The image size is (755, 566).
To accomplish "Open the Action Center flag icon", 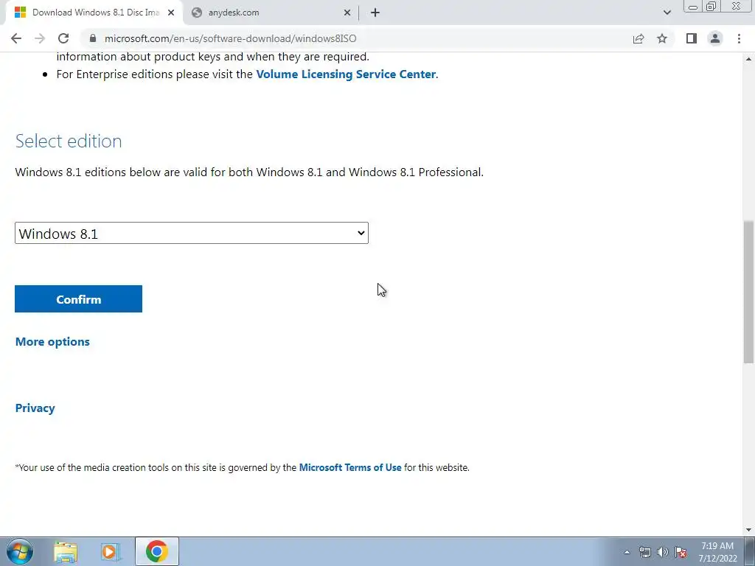I will coord(681,552).
